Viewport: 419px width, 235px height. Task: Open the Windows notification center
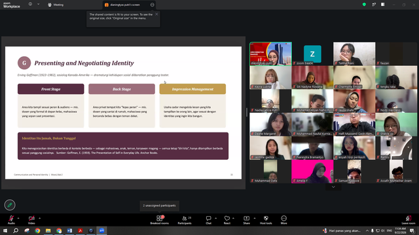click(412, 230)
